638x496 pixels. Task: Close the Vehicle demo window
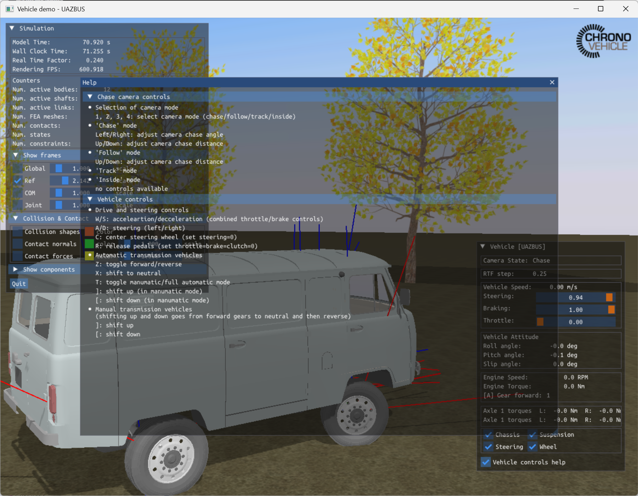pos(626,9)
